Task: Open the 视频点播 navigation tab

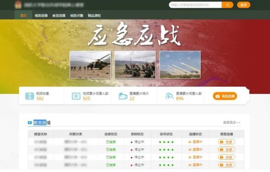Action: coord(77,16)
